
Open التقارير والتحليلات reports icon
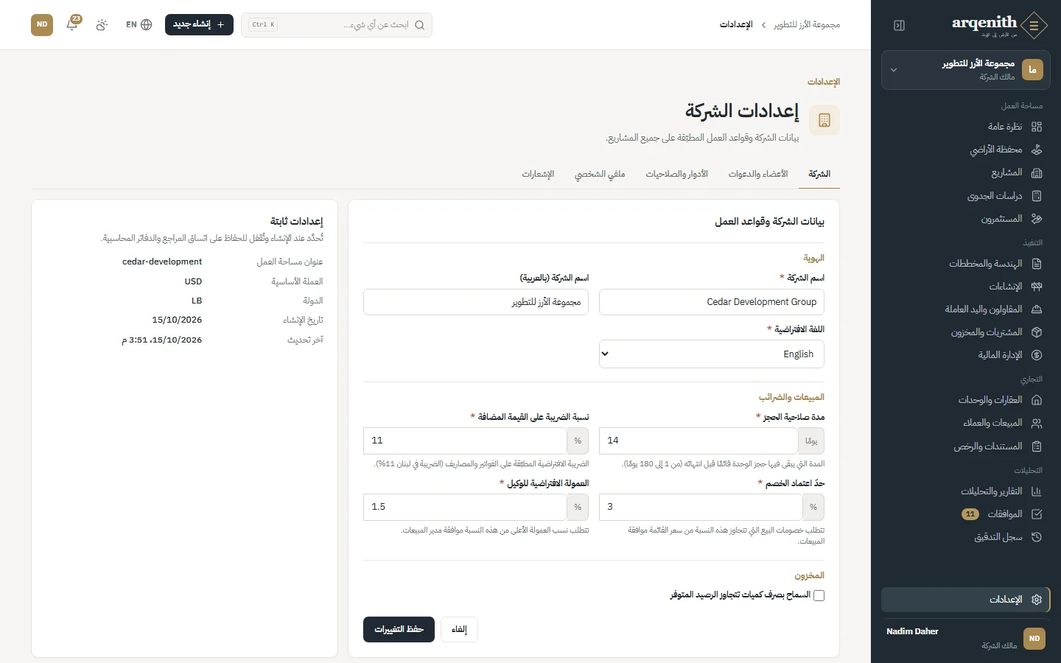tap(1037, 491)
